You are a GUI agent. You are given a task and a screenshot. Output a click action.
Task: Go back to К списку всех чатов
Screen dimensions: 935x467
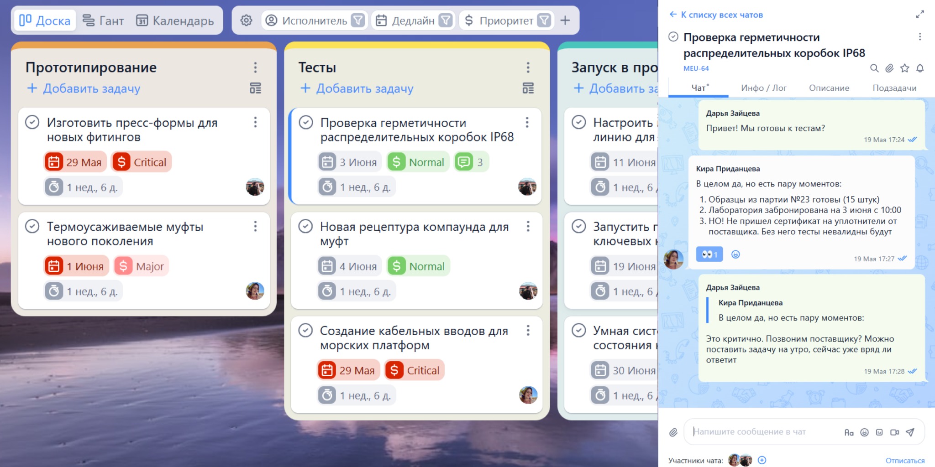716,15
